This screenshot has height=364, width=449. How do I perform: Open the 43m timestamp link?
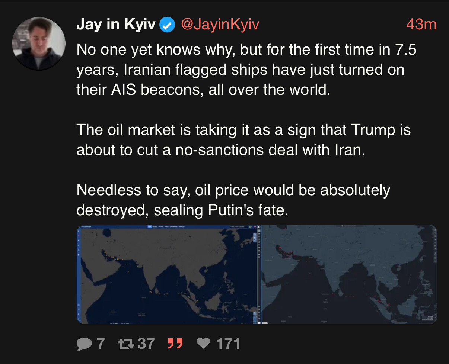(421, 25)
